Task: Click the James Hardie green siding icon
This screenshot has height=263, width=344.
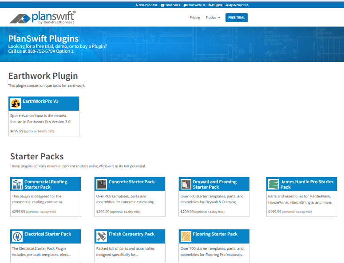Action: 273,184
